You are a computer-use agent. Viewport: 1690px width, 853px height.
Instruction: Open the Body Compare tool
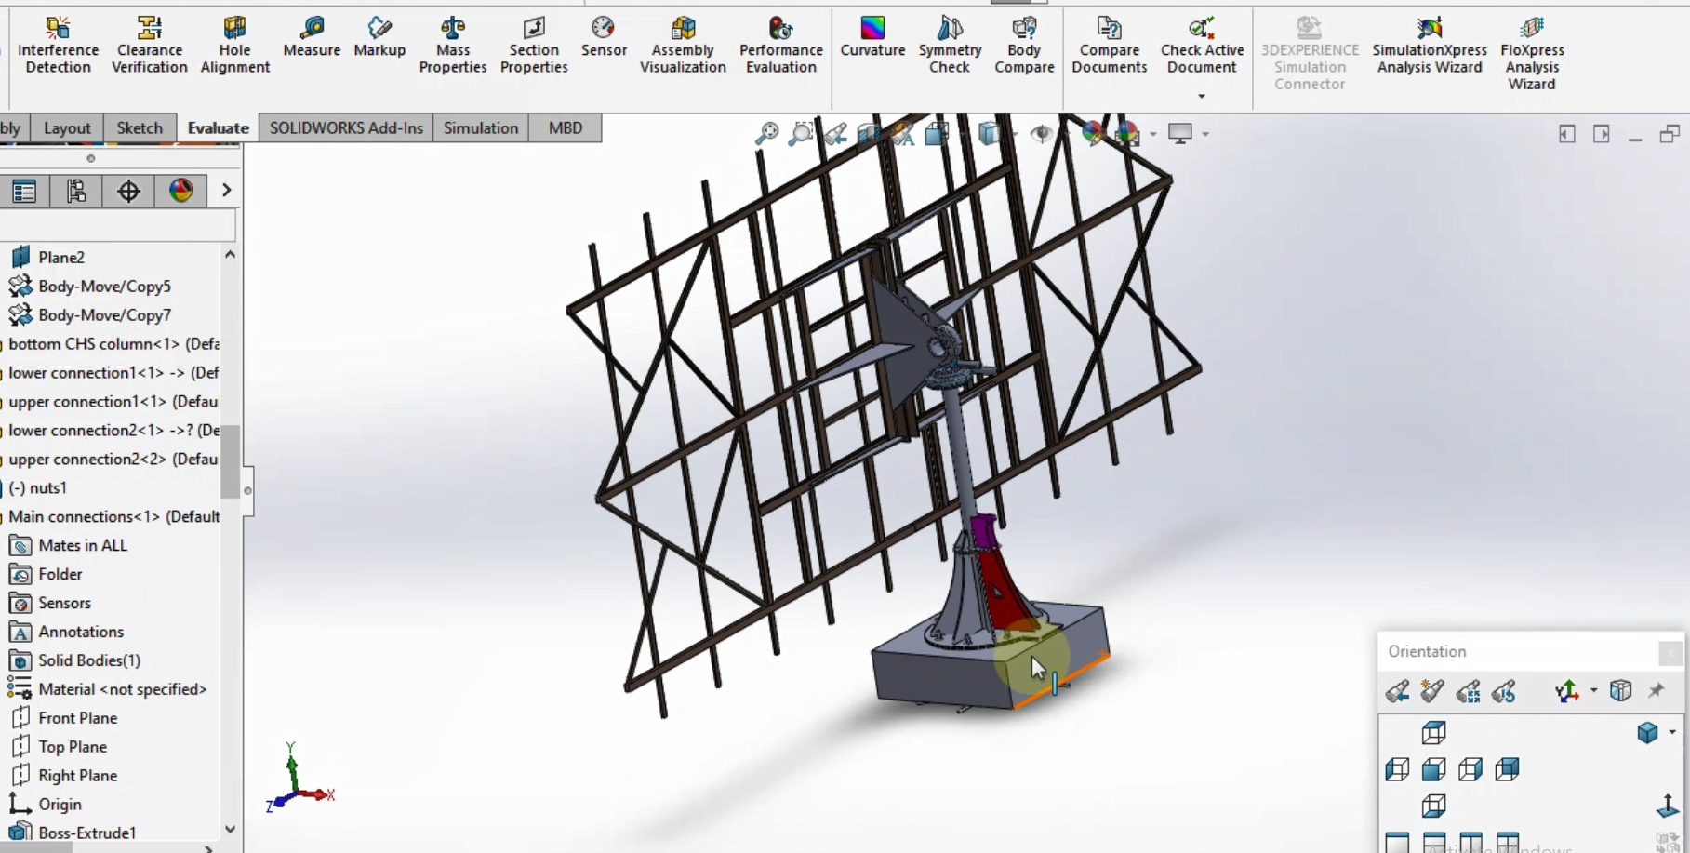pos(1024,45)
